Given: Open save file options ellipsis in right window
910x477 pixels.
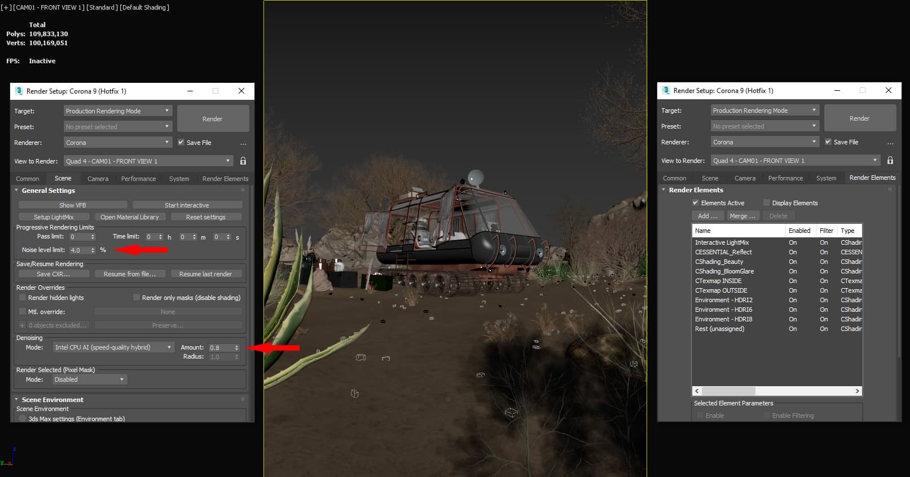Looking at the screenshot, I should (x=890, y=143).
